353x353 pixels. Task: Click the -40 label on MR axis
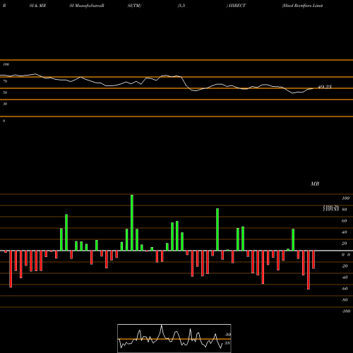[345, 277]
